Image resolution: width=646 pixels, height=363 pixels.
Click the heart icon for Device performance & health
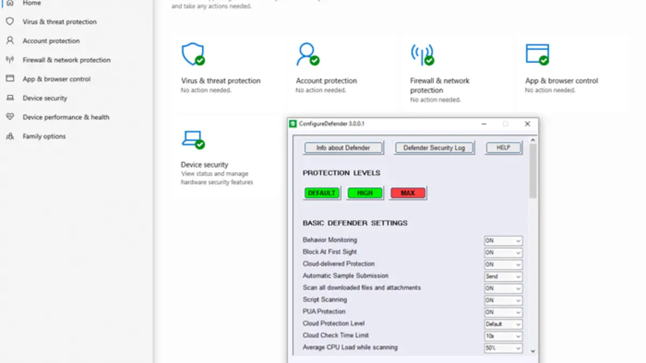[10, 117]
